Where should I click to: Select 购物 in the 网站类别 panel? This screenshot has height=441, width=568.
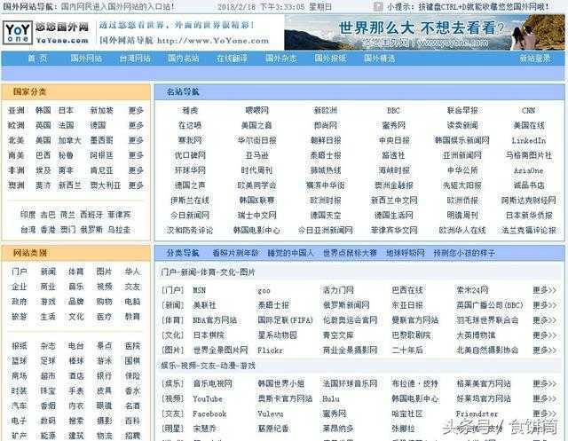pos(105,302)
